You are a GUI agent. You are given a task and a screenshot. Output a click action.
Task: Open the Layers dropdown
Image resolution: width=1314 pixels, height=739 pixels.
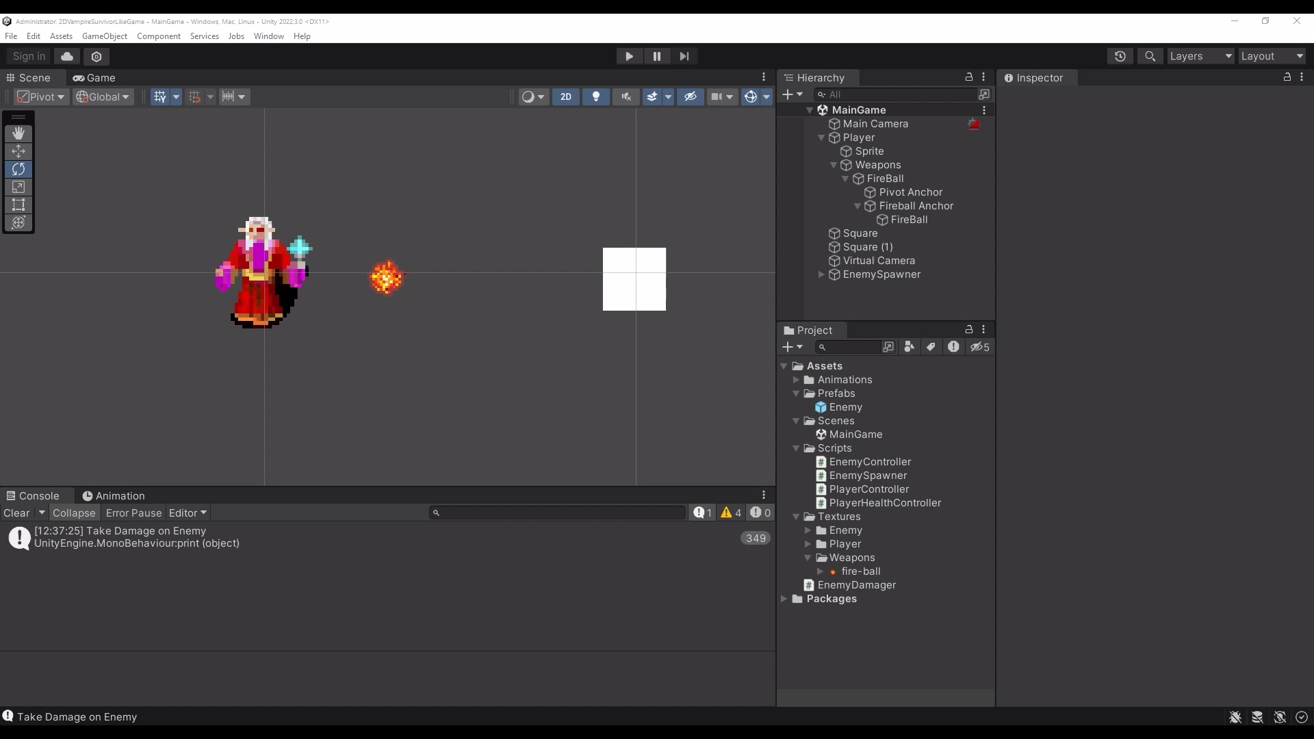click(x=1200, y=56)
